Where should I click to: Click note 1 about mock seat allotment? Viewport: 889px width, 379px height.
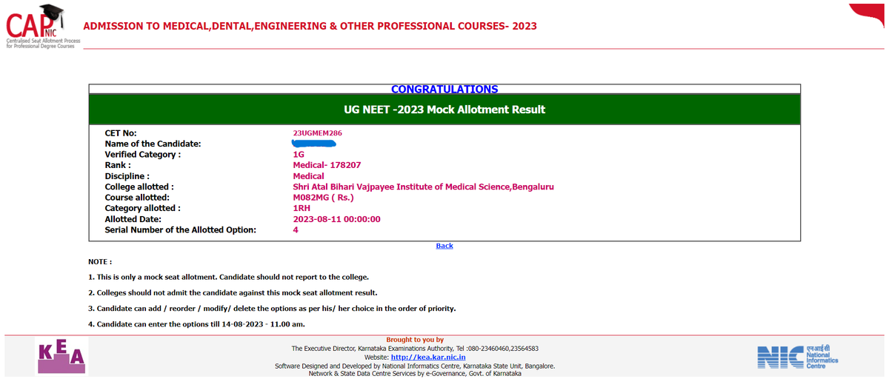228,277
